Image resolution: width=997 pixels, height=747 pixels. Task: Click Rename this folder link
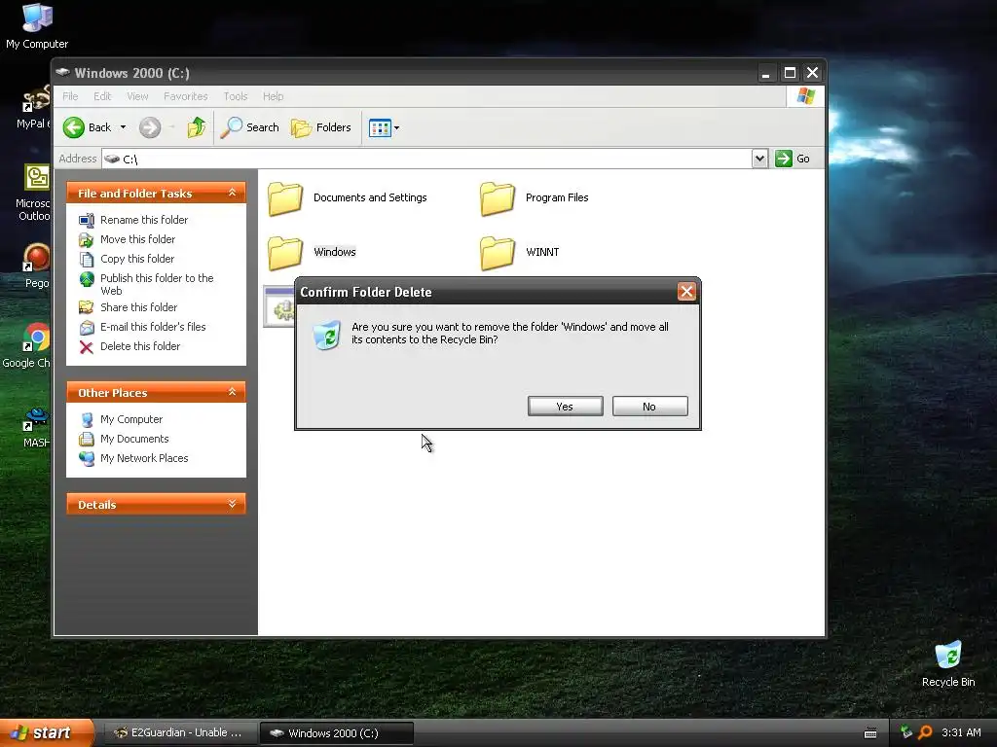pyautogui.click(x=144, y=220)
